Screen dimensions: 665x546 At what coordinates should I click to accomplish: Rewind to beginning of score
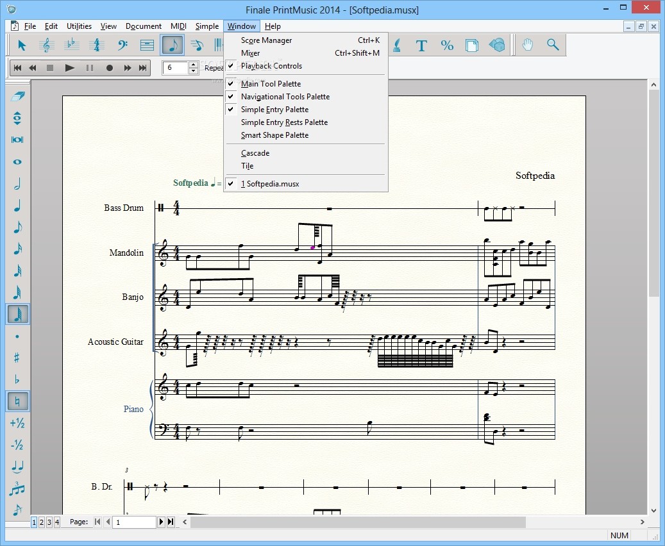[x=17, y=68]
